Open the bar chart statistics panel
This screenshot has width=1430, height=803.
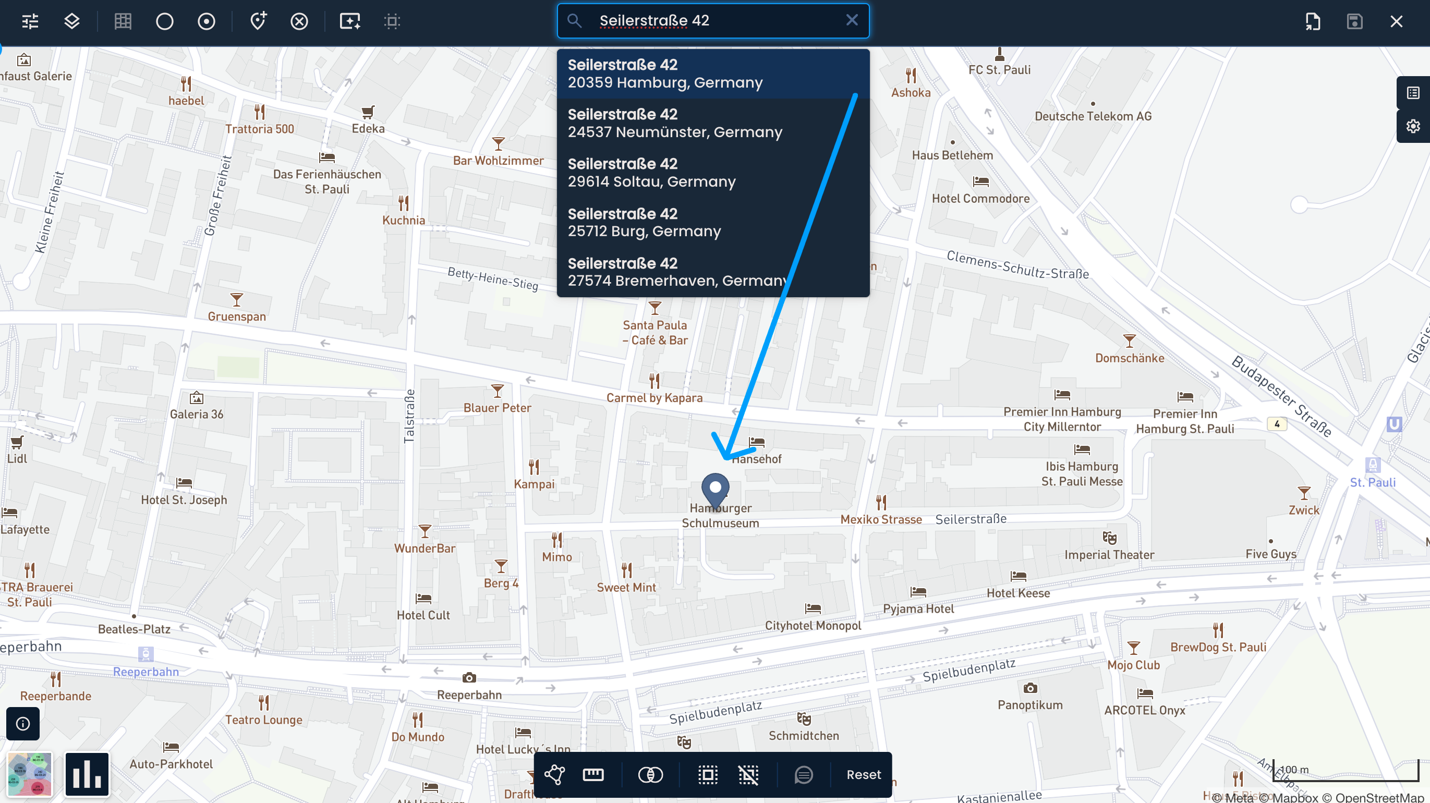click(x=87, y=774)
